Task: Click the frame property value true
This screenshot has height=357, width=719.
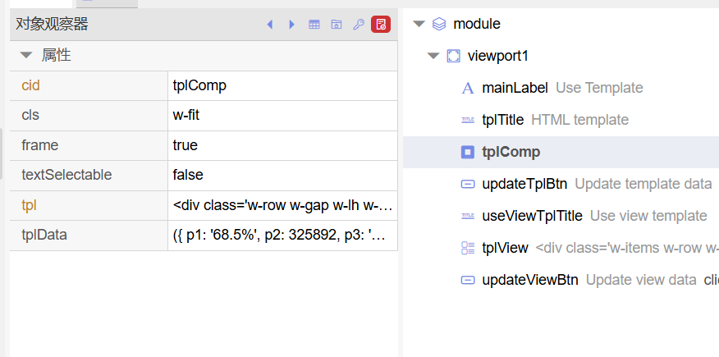Action: (282, 146)
